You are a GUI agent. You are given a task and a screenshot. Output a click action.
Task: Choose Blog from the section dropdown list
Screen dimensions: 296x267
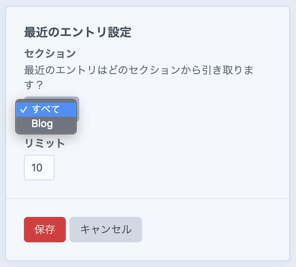coord(42,124)
